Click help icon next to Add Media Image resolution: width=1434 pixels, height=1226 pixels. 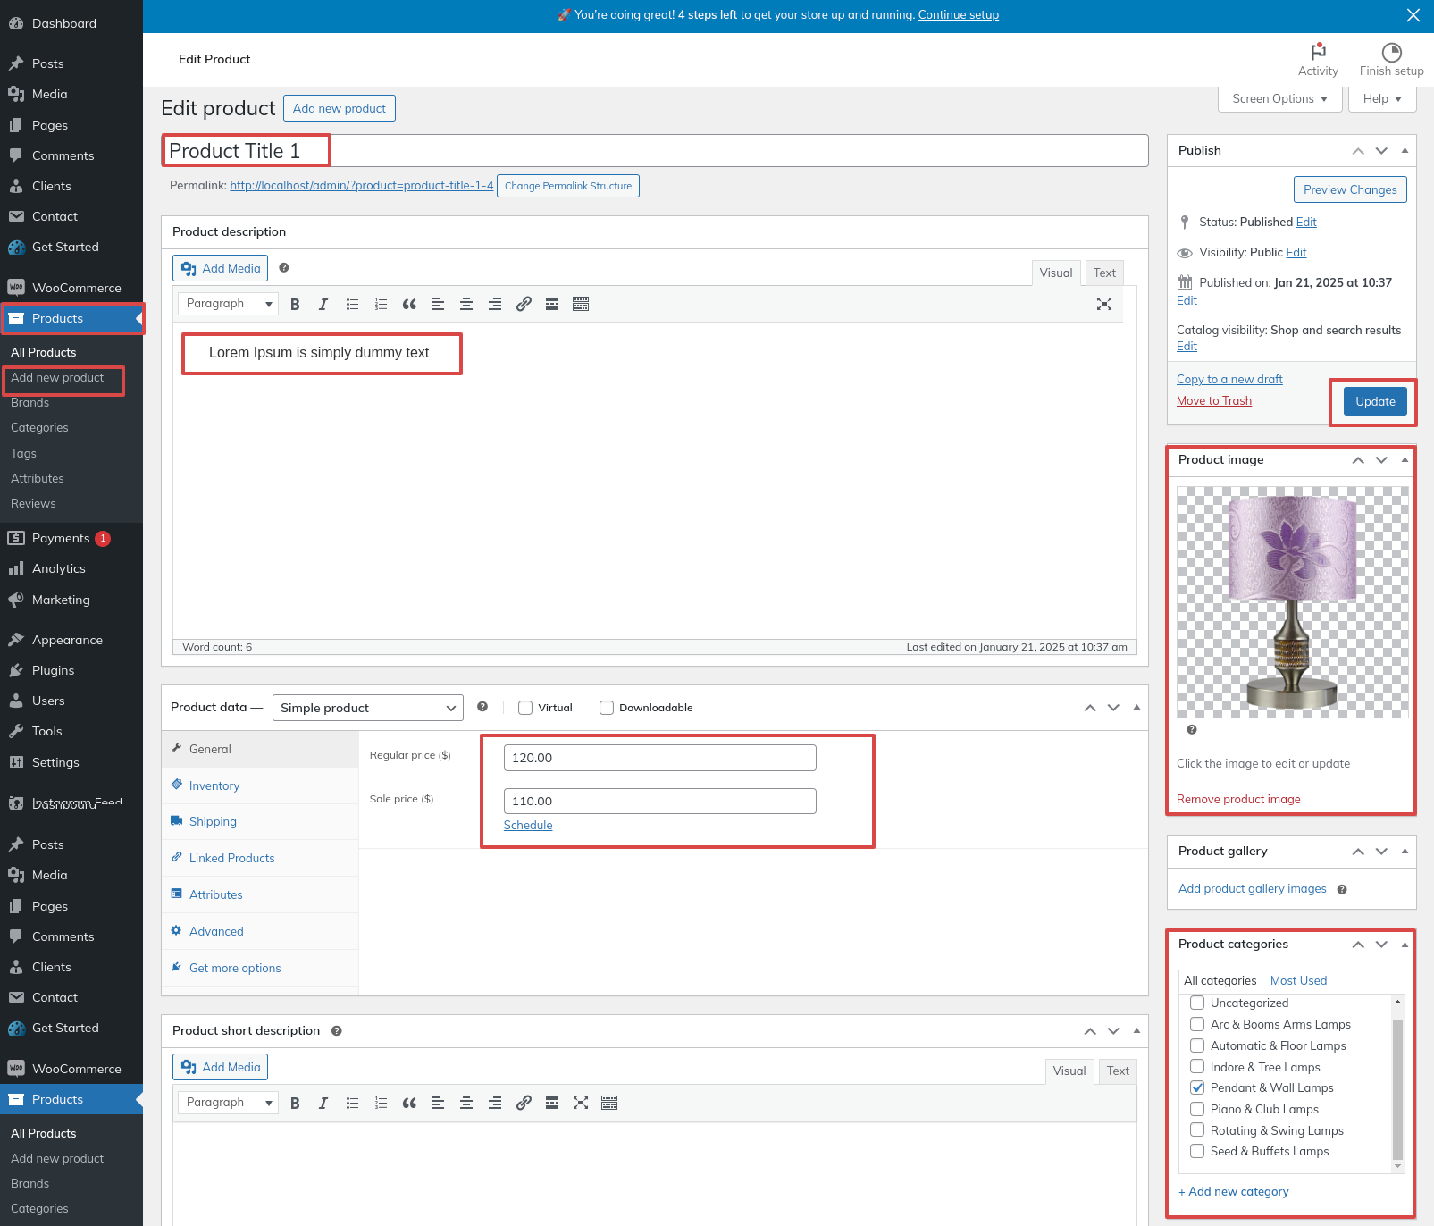pyautogui.click(x=284, y=267)
